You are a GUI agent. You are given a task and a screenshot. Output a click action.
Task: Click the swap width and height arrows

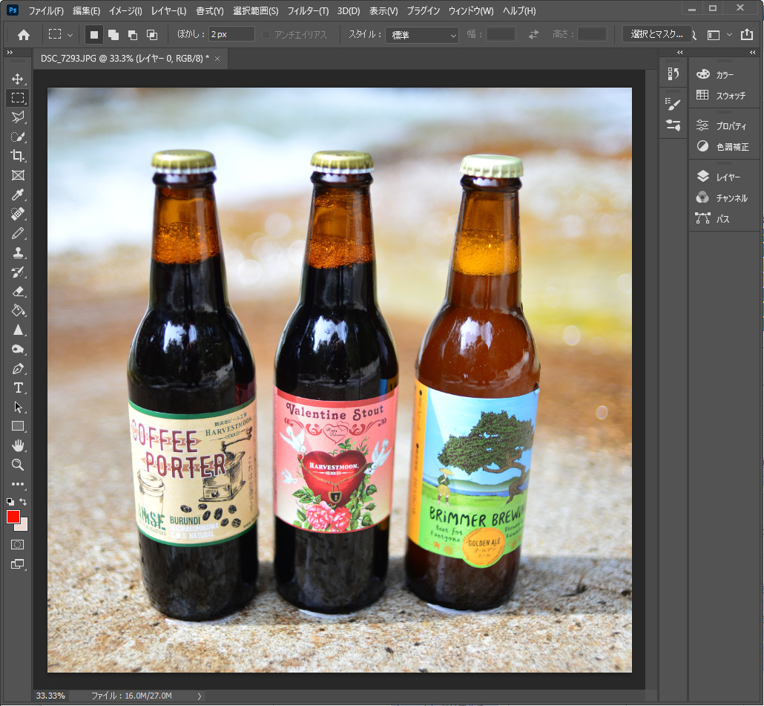[x=533, y=35]
